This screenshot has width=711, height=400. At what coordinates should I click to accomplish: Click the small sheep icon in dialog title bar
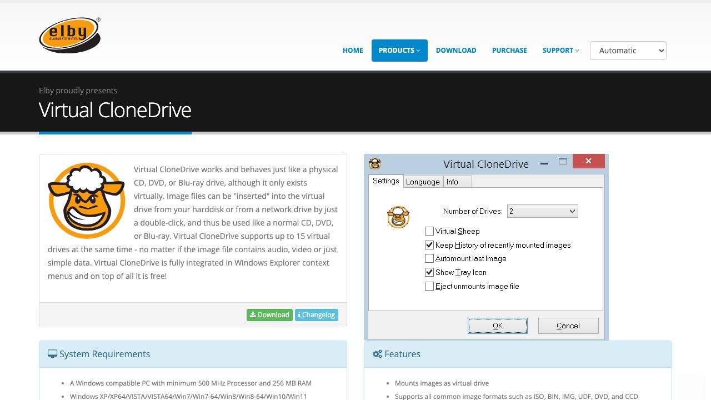(x=375, y=163)
